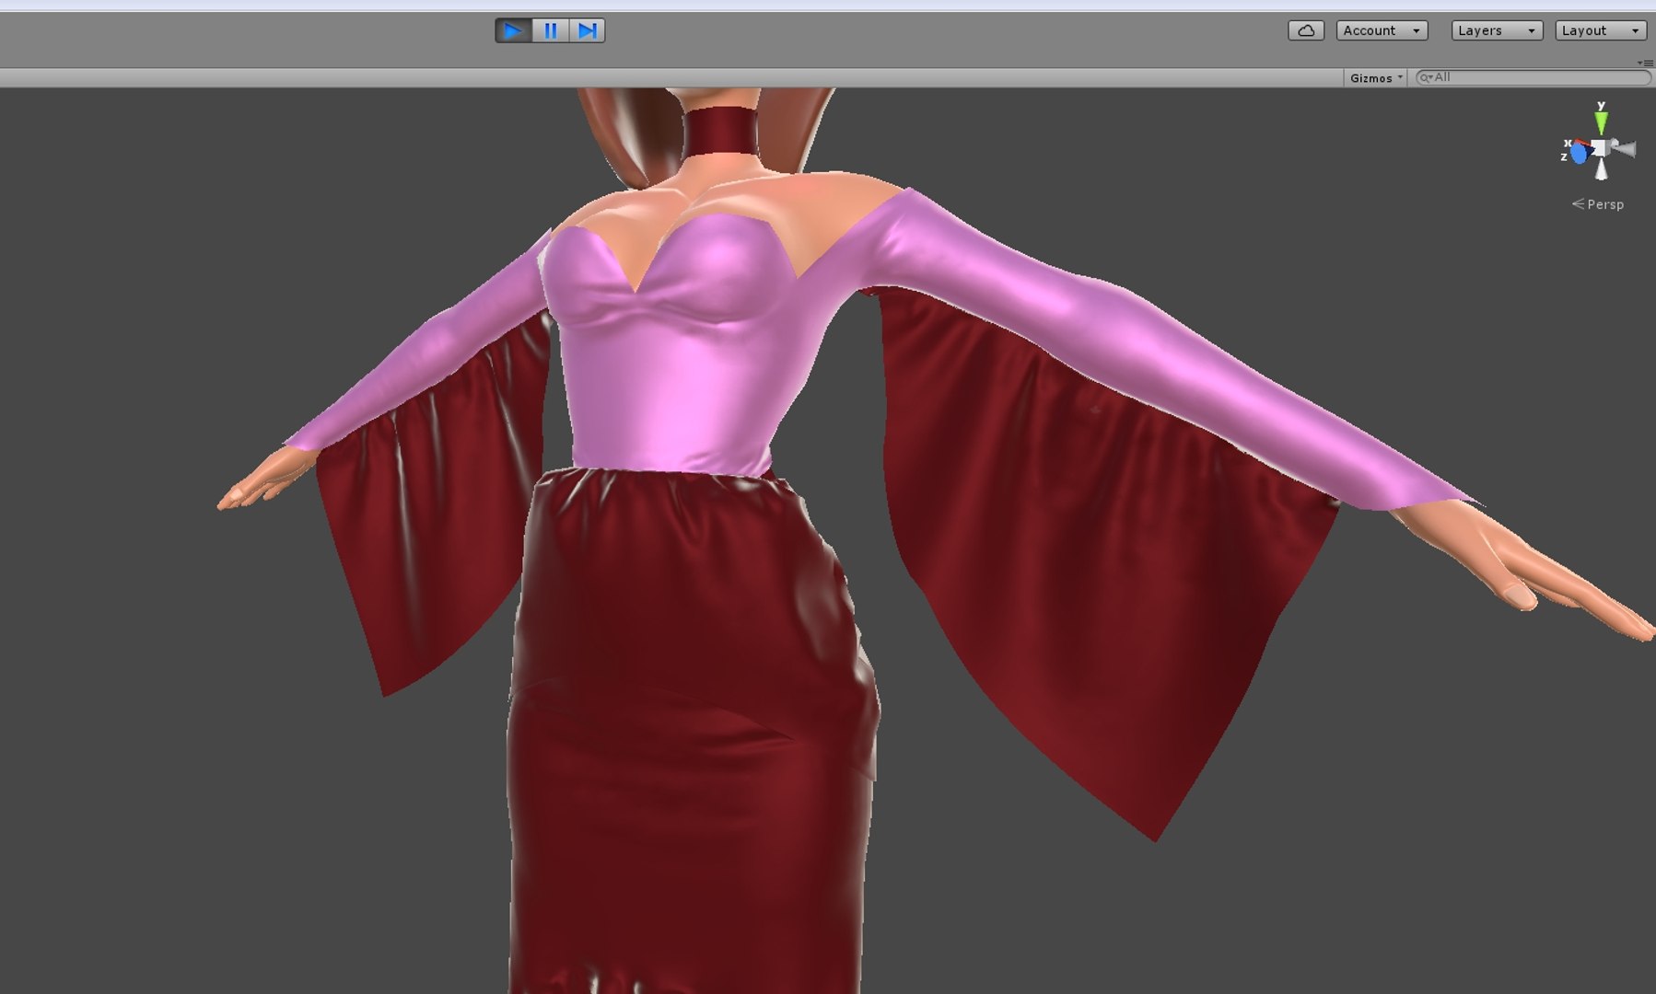
Task: Pause the game with the Pause button
Action: (x=550, y=30)
